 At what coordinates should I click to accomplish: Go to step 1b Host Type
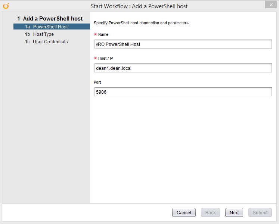click(43, 34)
